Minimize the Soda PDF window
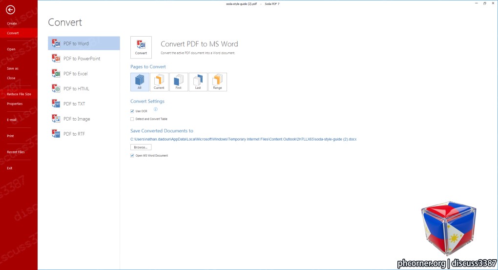Image resolution: width=498 pixels, height=270 pixels. click(477, 3)
